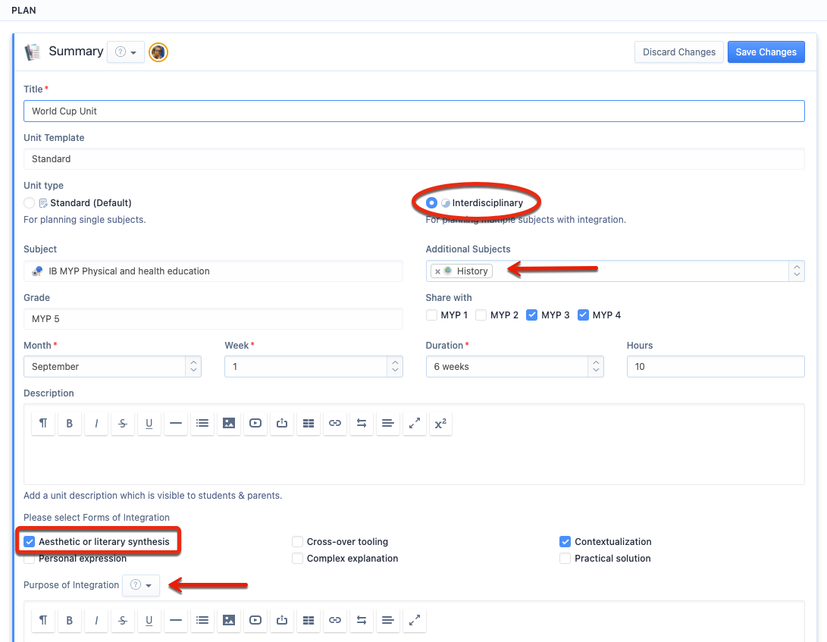Enable the Cross-over tooling checkbox
This screenshot has height=642, width=827.
click(298, 542)
